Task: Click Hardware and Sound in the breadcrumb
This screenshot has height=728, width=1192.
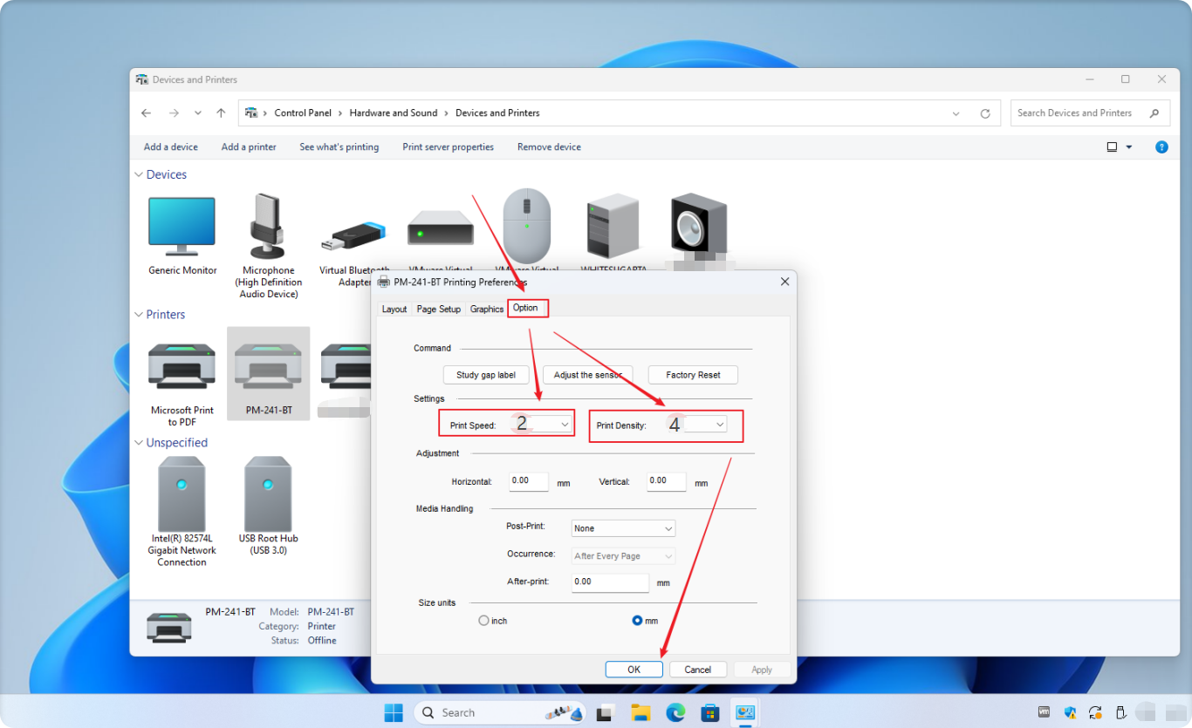Action: (394, 113)
